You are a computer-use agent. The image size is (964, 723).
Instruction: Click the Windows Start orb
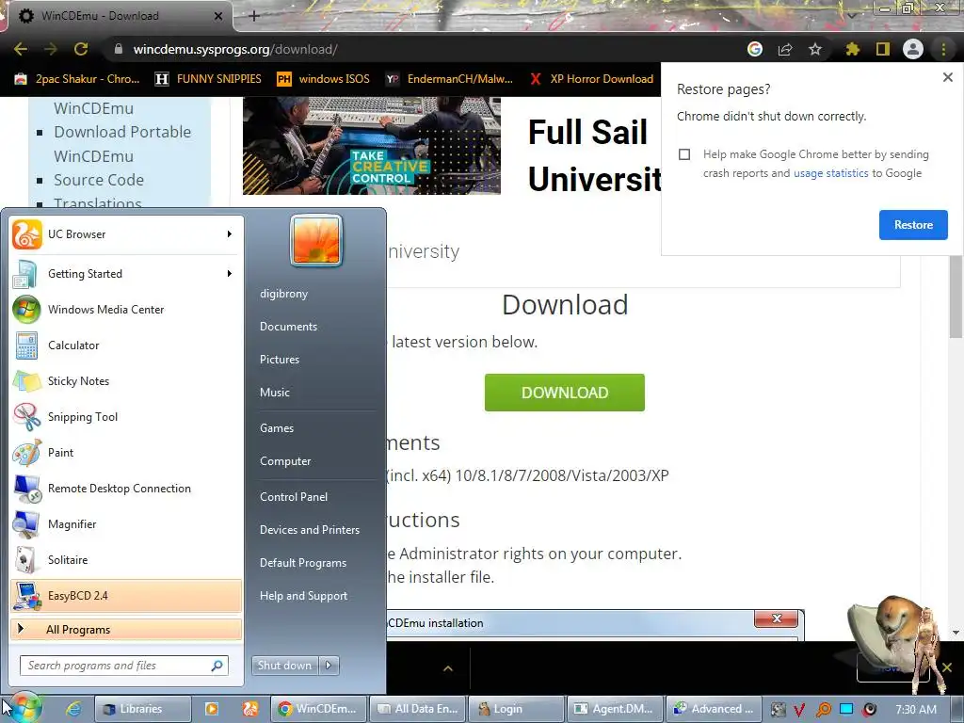point(25,708)
